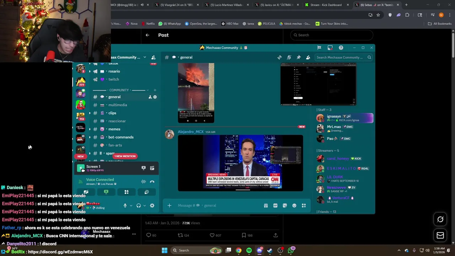Show hidden icons in system tray

399,250
